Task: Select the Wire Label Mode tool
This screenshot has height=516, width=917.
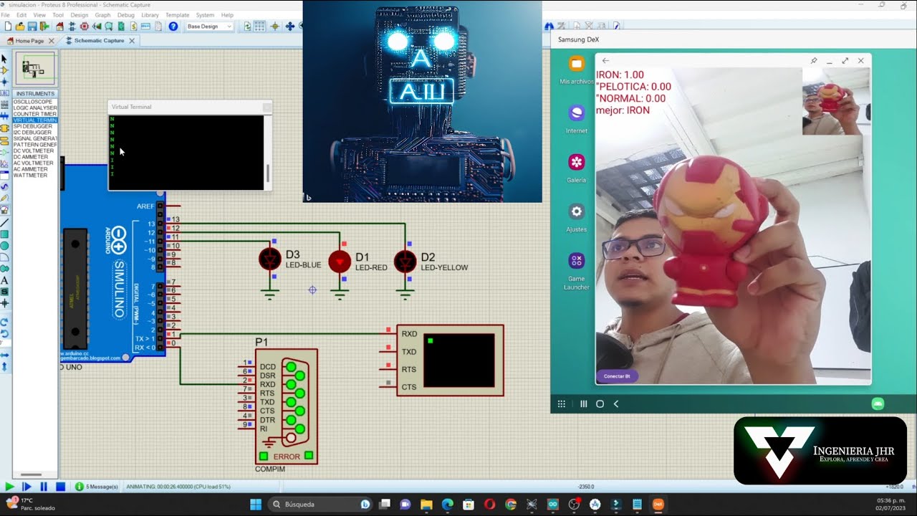Action: pos(4,93)
